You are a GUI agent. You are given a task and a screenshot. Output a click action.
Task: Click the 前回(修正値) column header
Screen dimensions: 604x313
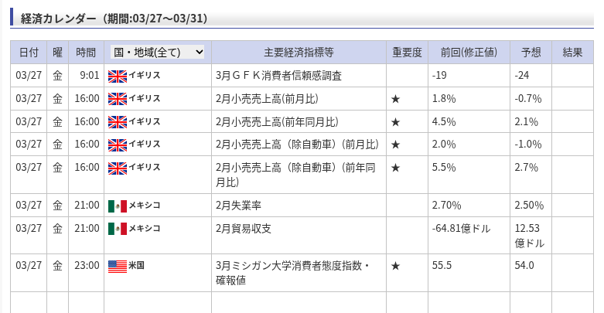pyautogui.click(x=469, y=53)
